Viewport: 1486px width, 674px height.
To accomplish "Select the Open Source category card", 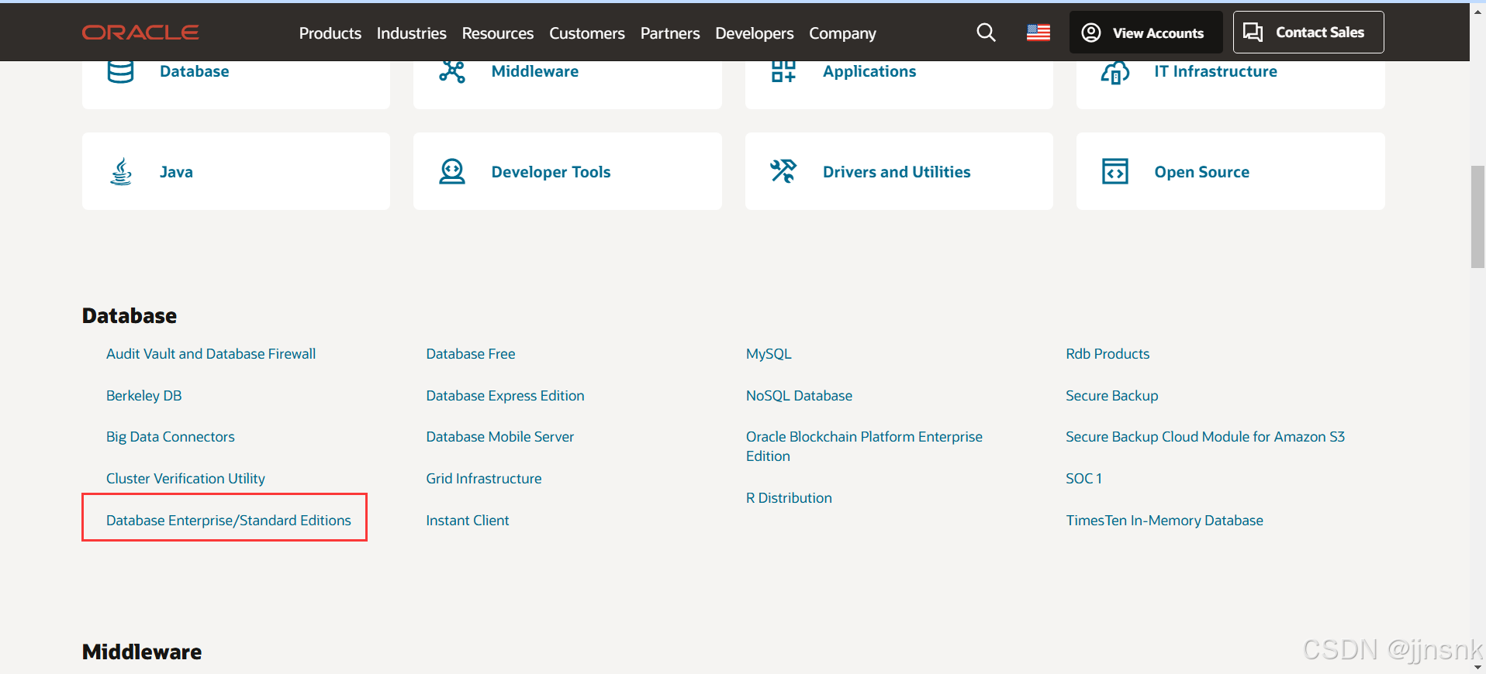I will [x=1230, y=171].
